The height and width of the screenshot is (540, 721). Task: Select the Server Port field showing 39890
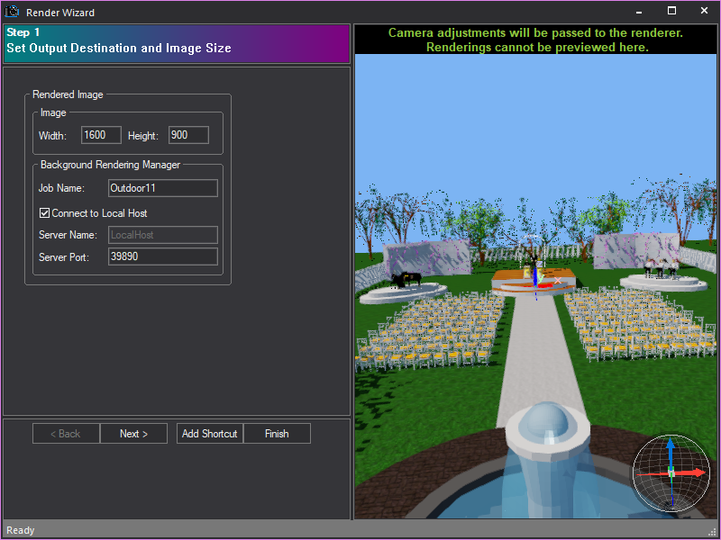[162, 256]
